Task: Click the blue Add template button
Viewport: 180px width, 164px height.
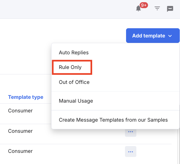Action: tap(153, 36)
